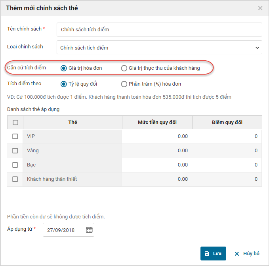Check the select-all header checkbox

(15, 122)
